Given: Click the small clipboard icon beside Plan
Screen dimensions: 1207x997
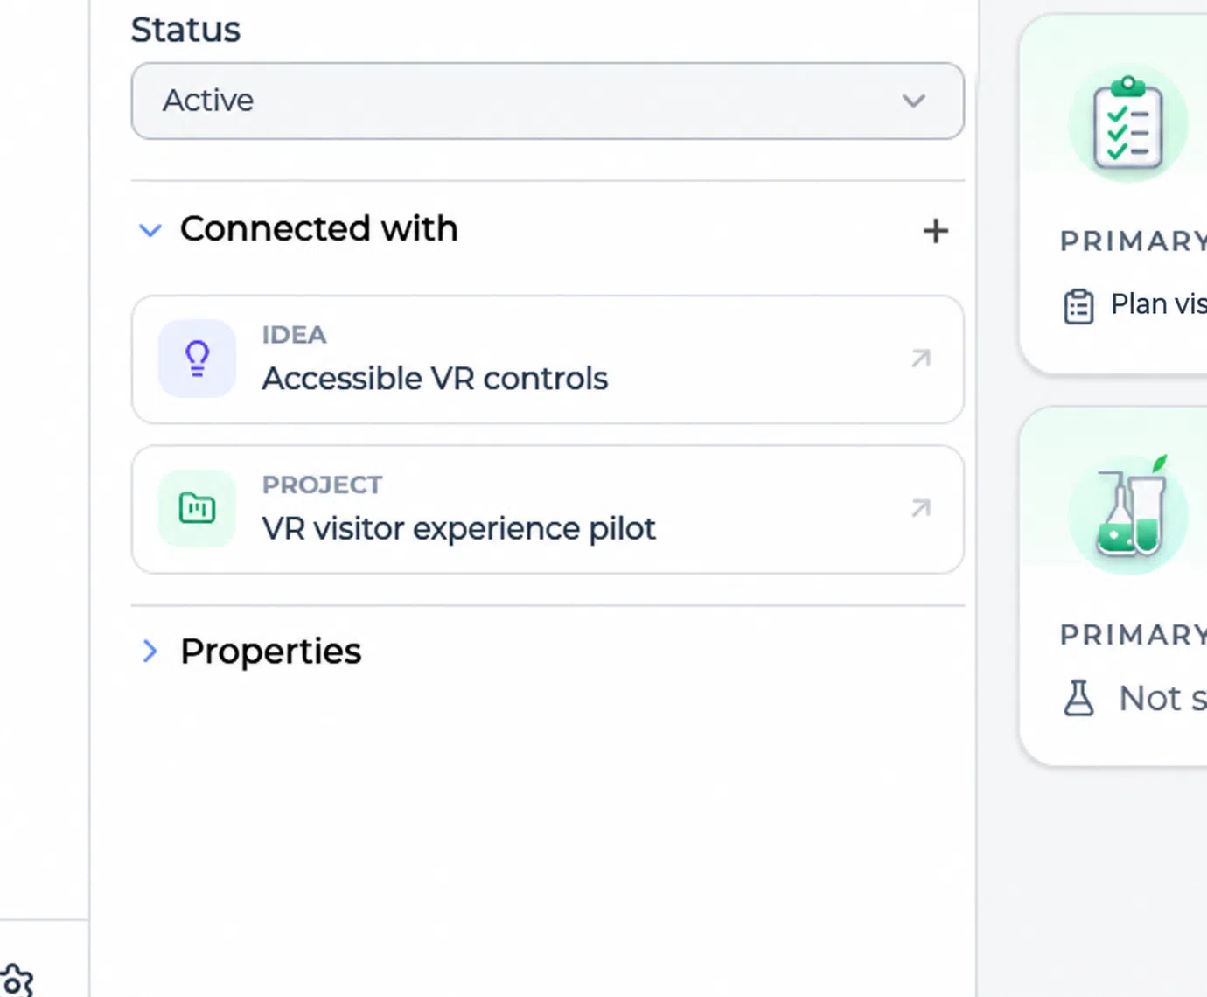Looking at the screenshot, I should (x=1078, y=306).
